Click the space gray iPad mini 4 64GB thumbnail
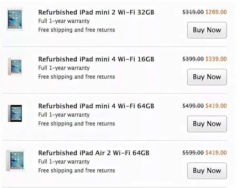Screen dimensions: 240x188 tap(15, 113)
